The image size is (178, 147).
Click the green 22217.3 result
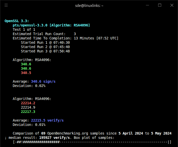click(x=28, y=112)
